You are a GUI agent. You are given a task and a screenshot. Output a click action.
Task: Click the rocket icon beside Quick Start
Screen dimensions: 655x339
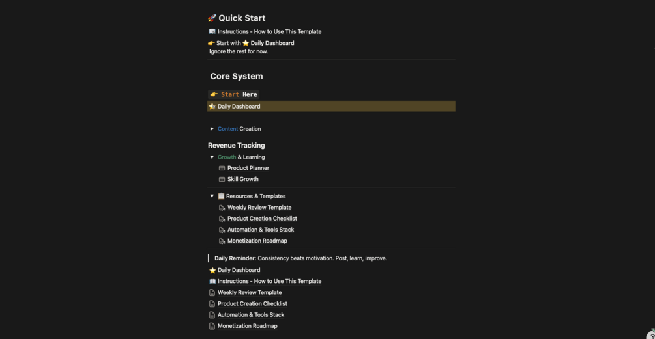tap(212, 18)
